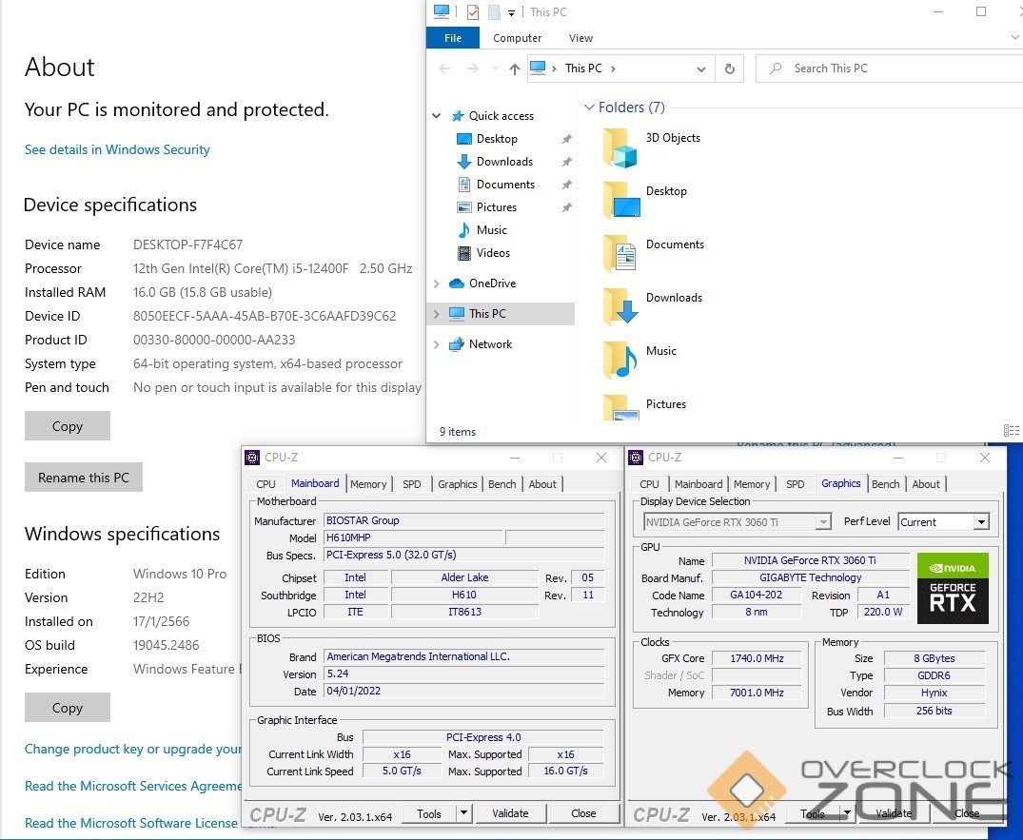Open the Display Device Selection dropdown

coord(823,521)
